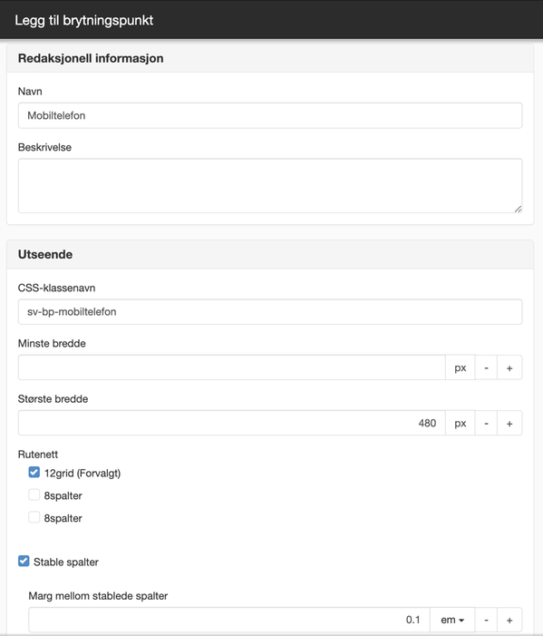Click the Største bredde field showing 480
The width and height of the screenshot is (543, 636).
[x=232, y=423]
